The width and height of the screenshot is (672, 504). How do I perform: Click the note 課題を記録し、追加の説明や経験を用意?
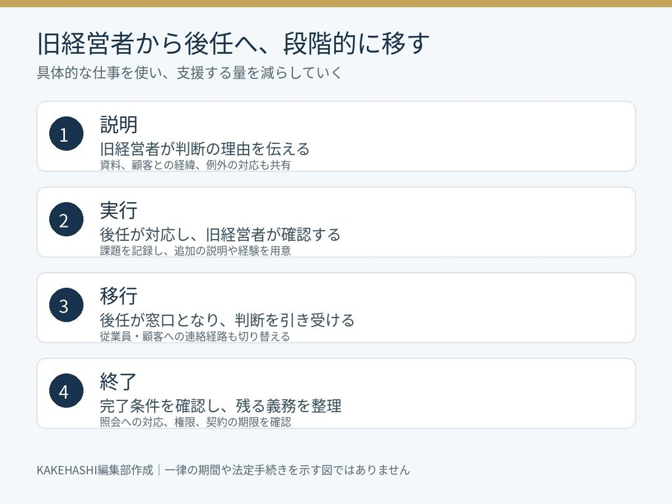tap(196, 251)
